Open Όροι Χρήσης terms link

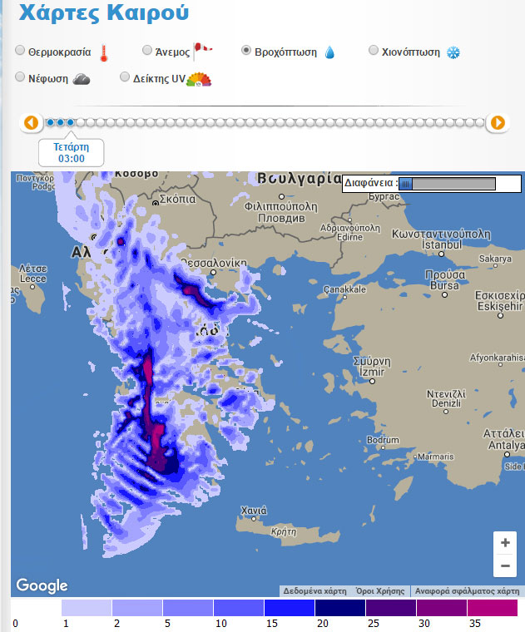click(380, 591)
